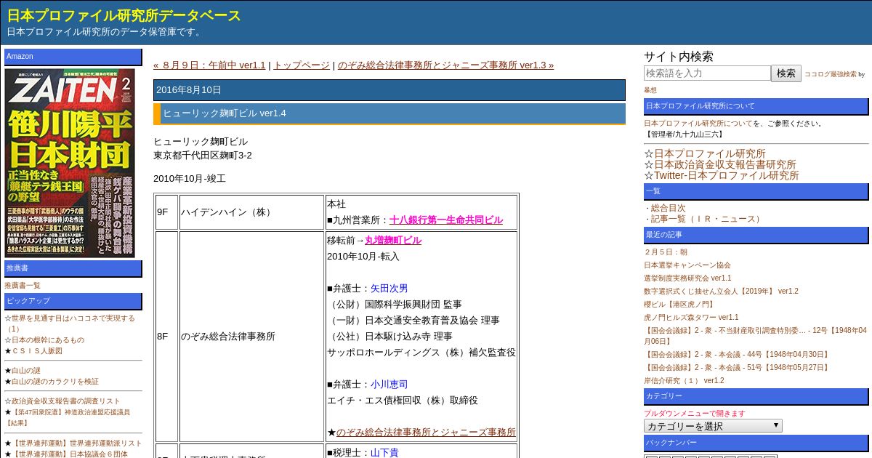Select address 東京都千代田区麹町3-2
This screenshot has height=458, width=872.
click(203, 155)
